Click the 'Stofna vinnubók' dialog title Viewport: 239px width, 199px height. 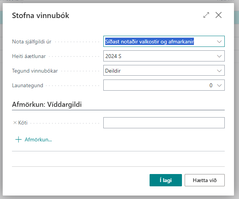tap(41, 16)
